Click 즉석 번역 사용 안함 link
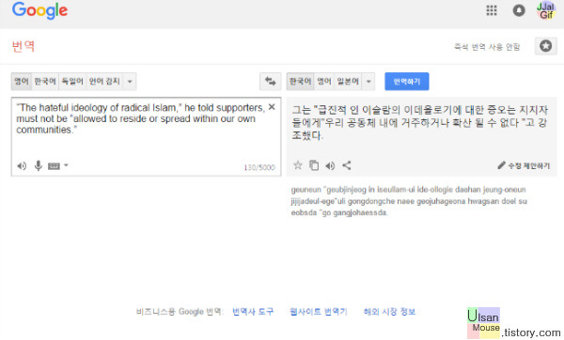This screenshot has height=340, width=564. pyautogui.click(x=487, y=47)
